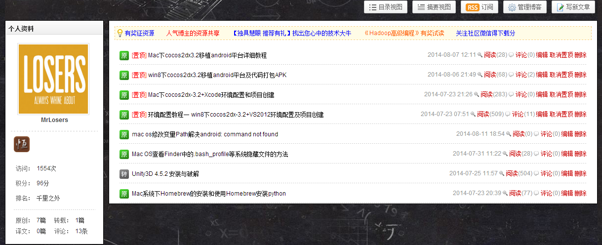Viewport: 602px width, 245px height.
Task: Open the 目录视图 directory view button
Action: pos(386,7)
